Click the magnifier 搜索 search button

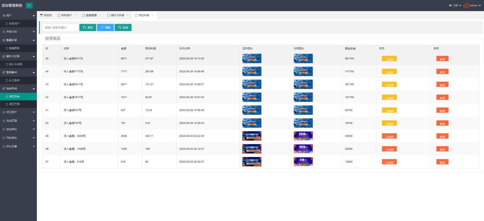88,27
